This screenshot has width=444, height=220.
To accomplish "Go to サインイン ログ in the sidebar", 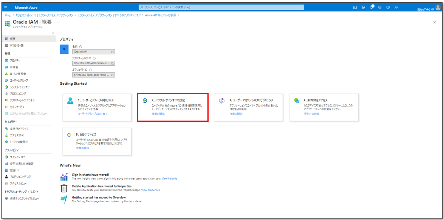I will tap(18, 157).
